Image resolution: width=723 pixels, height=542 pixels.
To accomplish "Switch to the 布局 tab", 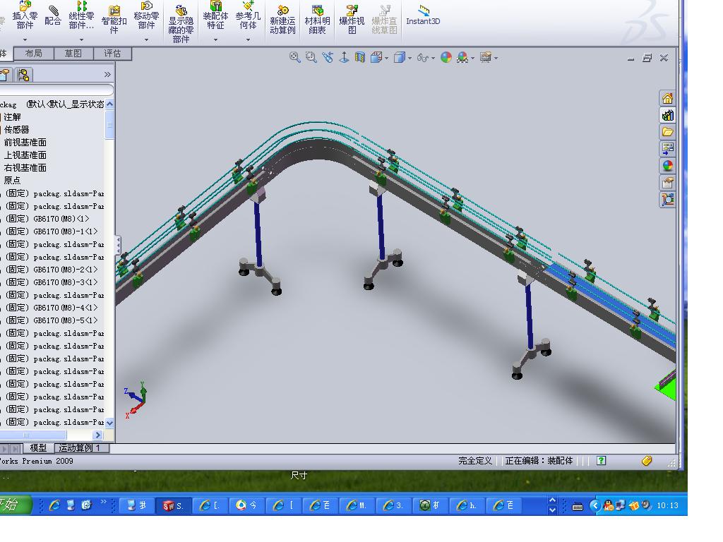I will click(x=33, y=54).
